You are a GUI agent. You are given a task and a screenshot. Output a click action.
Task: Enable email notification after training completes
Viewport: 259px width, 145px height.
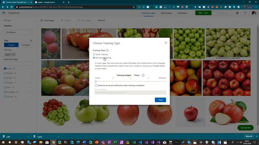pos(96,85)
